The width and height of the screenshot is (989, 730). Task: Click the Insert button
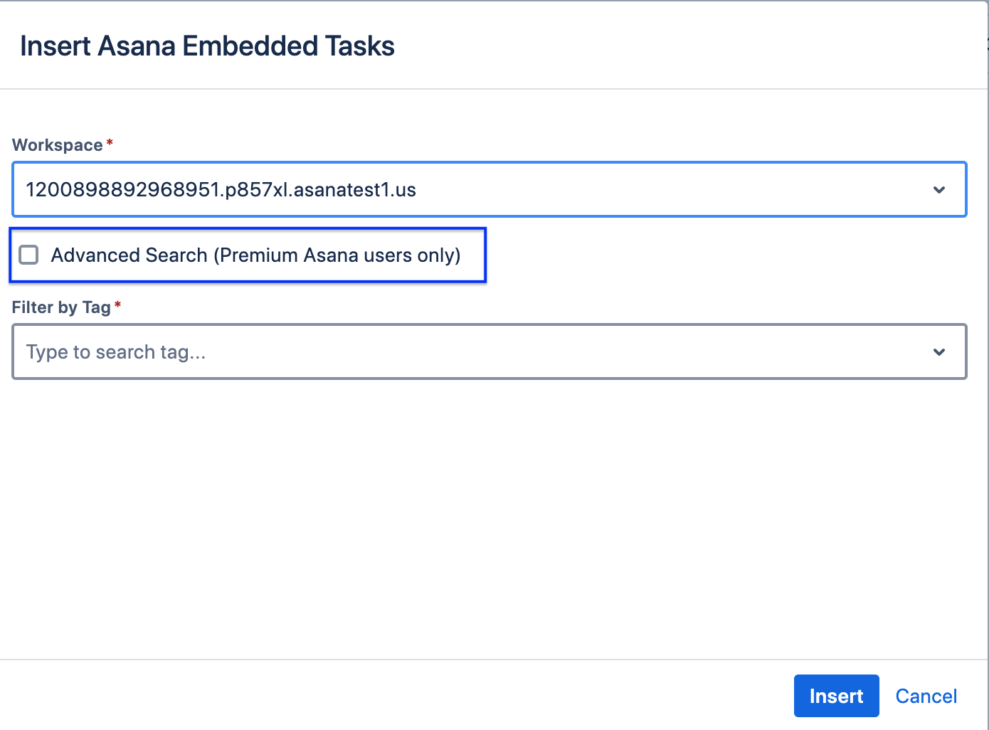(836, 696)
